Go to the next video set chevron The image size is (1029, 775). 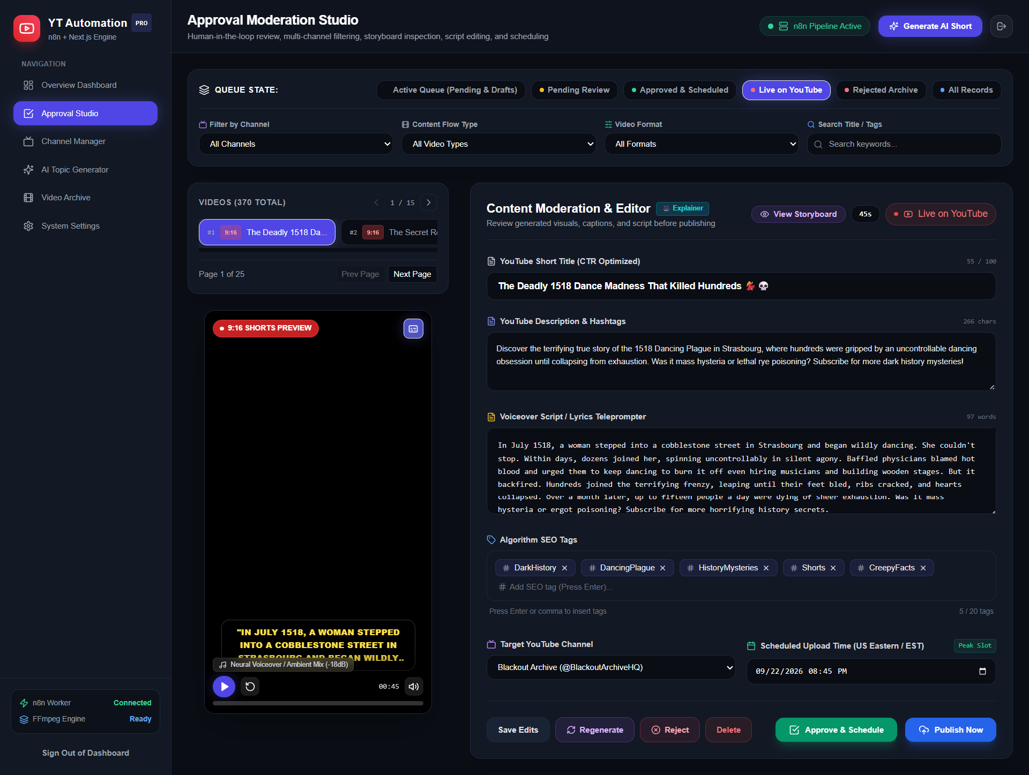[x=429, y=202]
